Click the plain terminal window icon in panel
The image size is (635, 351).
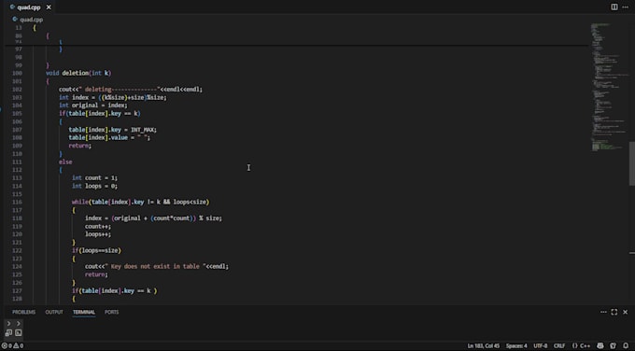[x=19, y=332]
